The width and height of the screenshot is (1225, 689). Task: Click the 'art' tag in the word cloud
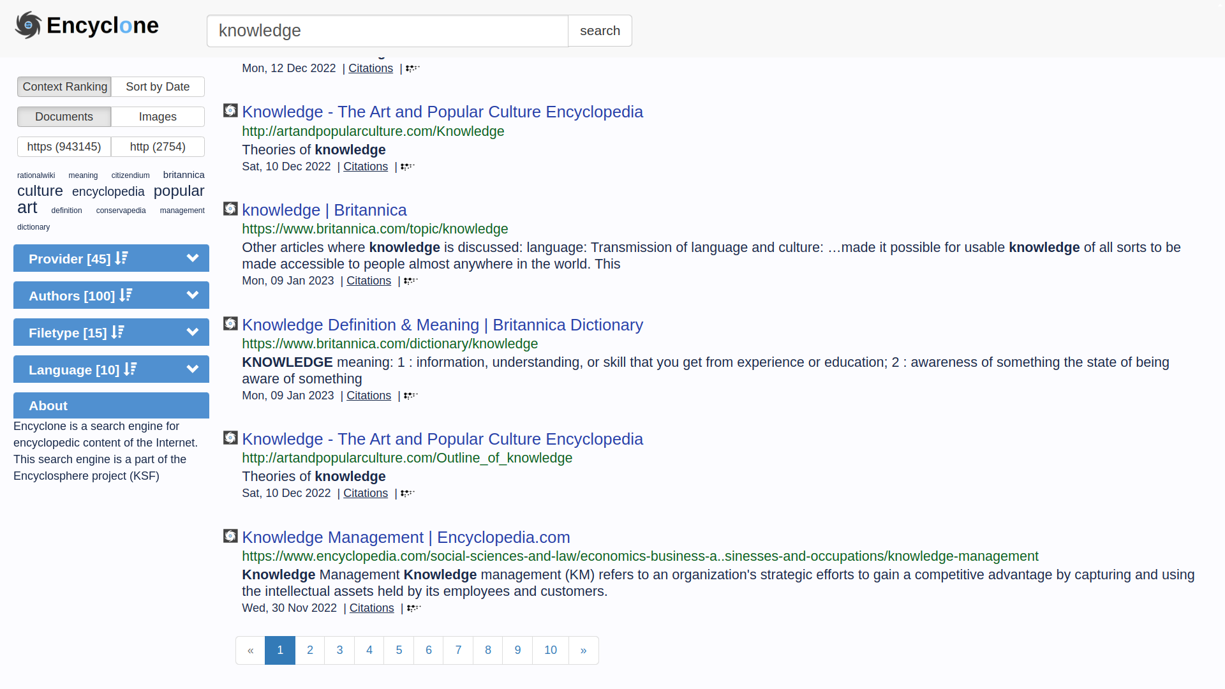(27, 207)
